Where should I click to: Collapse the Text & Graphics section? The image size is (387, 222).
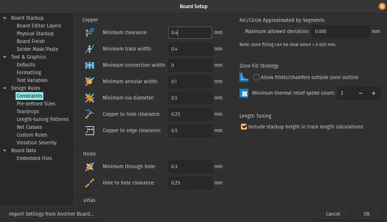point(5,57)
